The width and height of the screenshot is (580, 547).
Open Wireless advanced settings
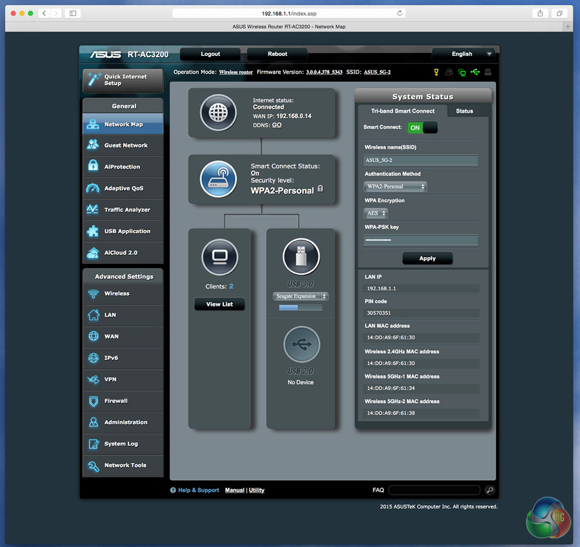pos(123,294)
